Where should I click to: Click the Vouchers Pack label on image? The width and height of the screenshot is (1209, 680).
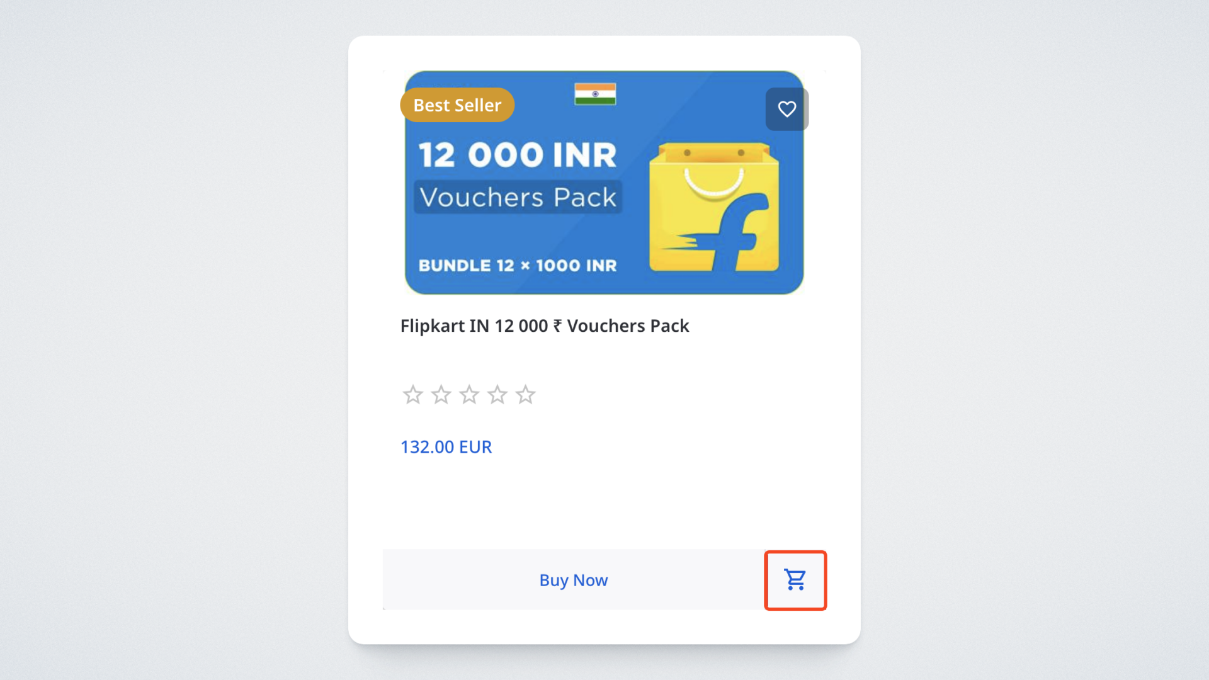(518, 197)
